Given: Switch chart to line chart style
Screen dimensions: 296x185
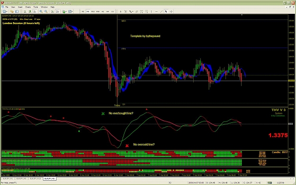Looking at the screenshot, I should tap(35, 11).
